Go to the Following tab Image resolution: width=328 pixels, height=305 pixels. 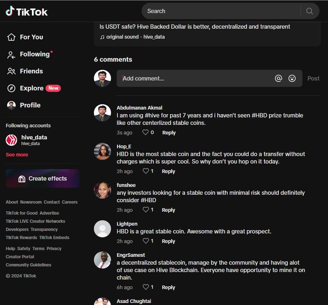29,54
